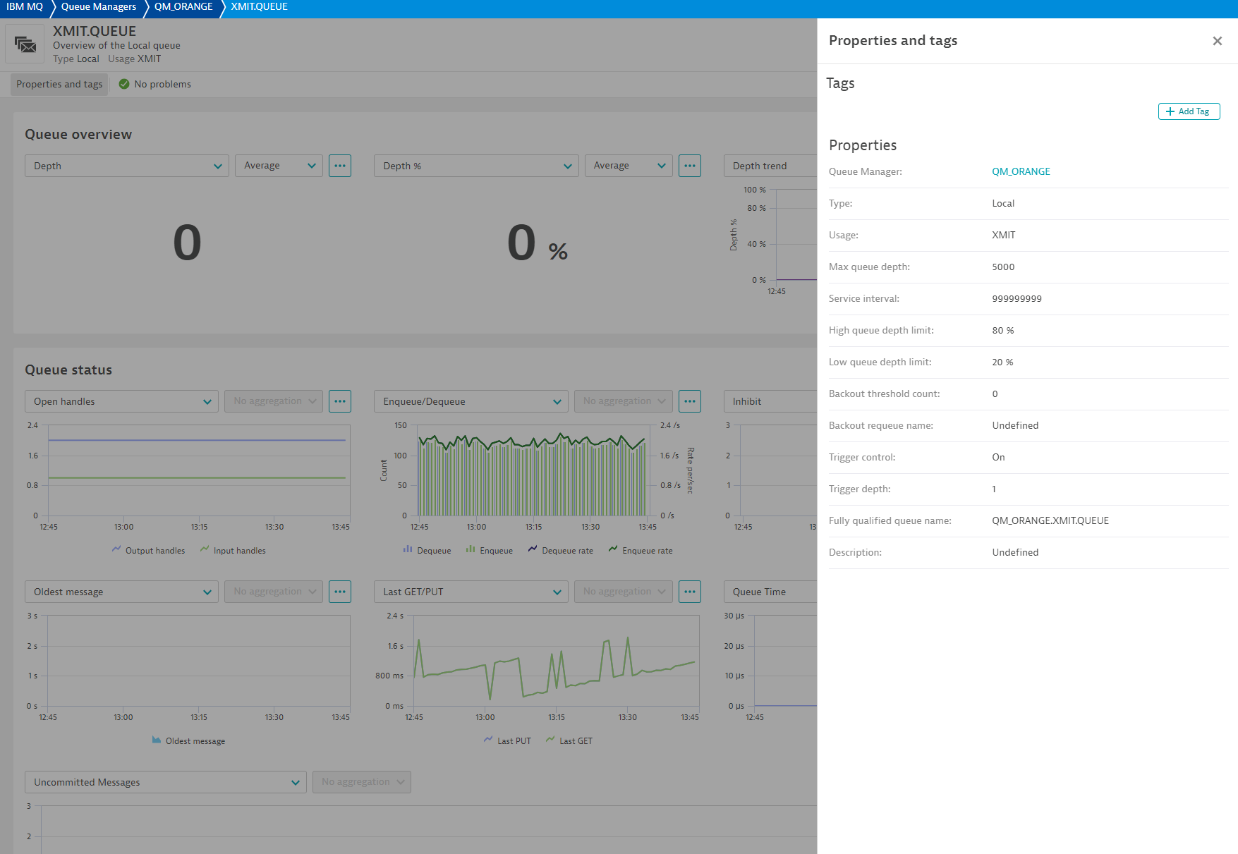
Task: Open the QM_ORANGE queue manager link
Action: click(1020, 171)
